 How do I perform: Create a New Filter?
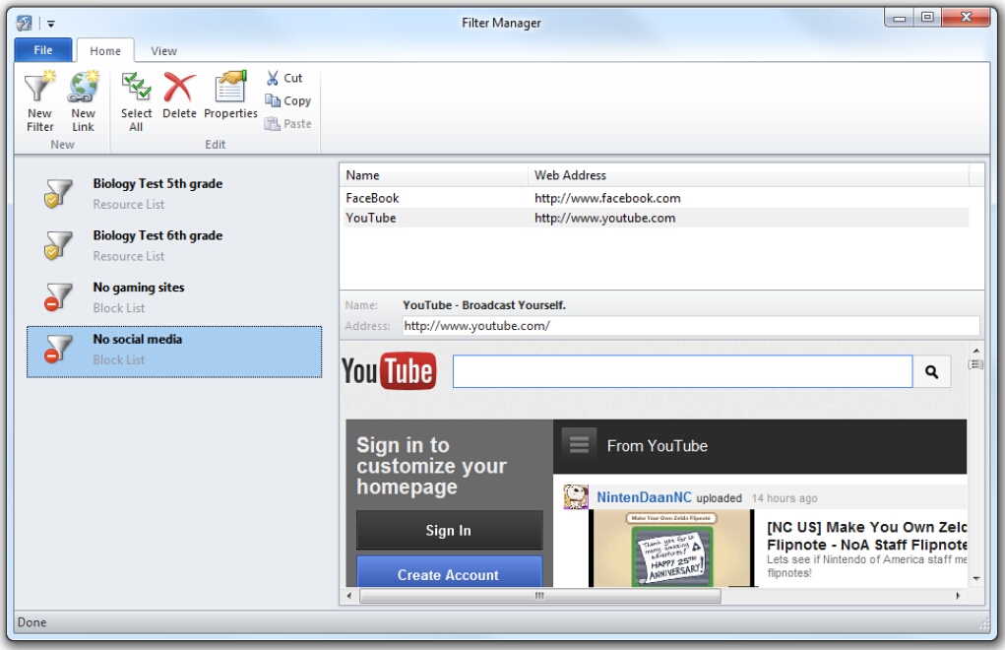39,101
